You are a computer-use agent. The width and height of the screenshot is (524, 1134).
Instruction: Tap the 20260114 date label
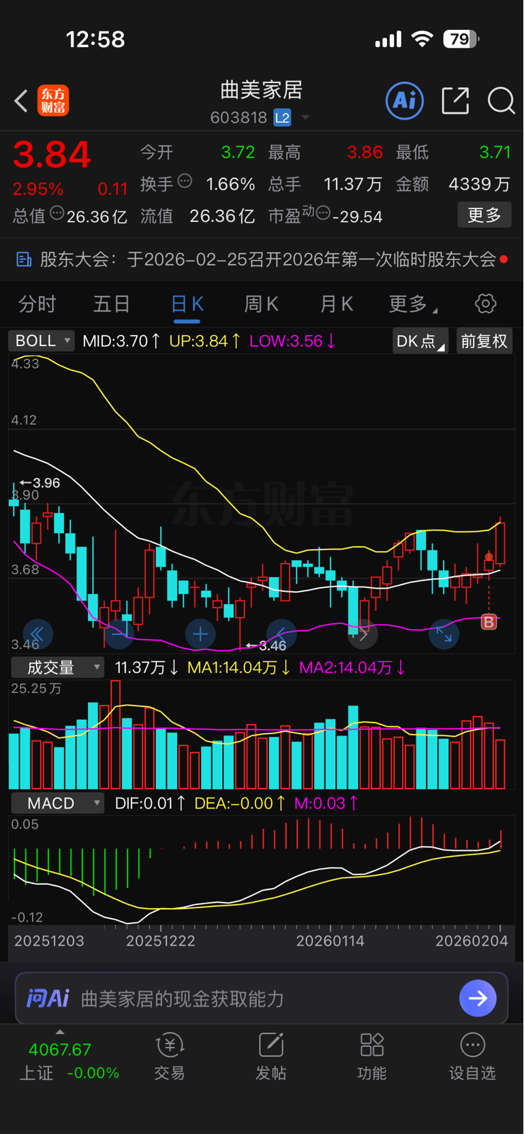click(x=330, y=941)
